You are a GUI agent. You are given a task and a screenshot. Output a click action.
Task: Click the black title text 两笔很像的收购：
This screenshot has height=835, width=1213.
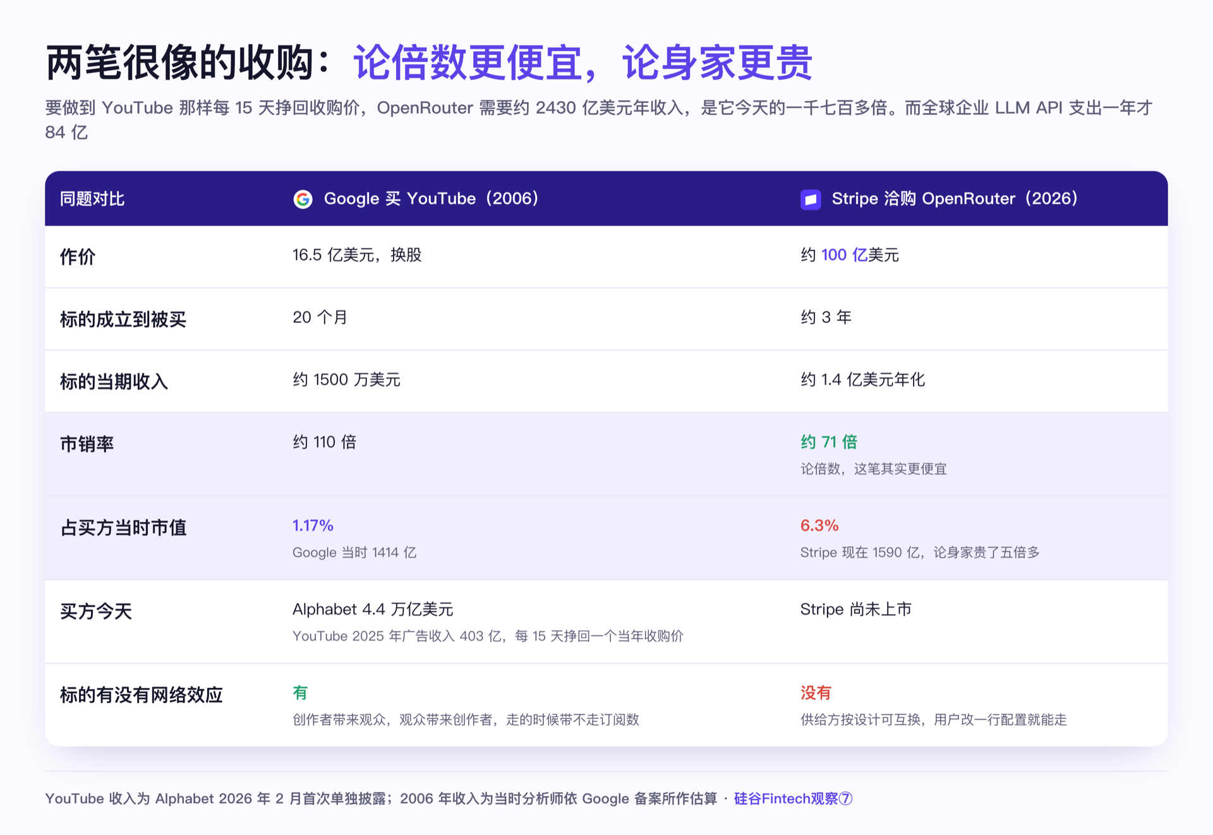tap(188, 63)
